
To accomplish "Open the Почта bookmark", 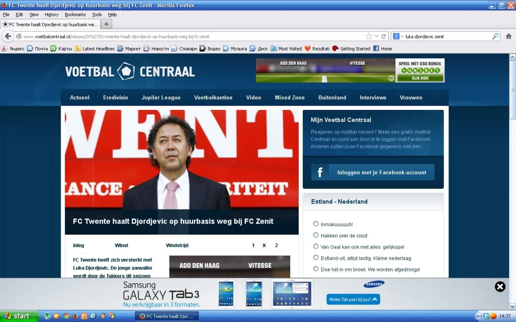I will tap(37, 49).
